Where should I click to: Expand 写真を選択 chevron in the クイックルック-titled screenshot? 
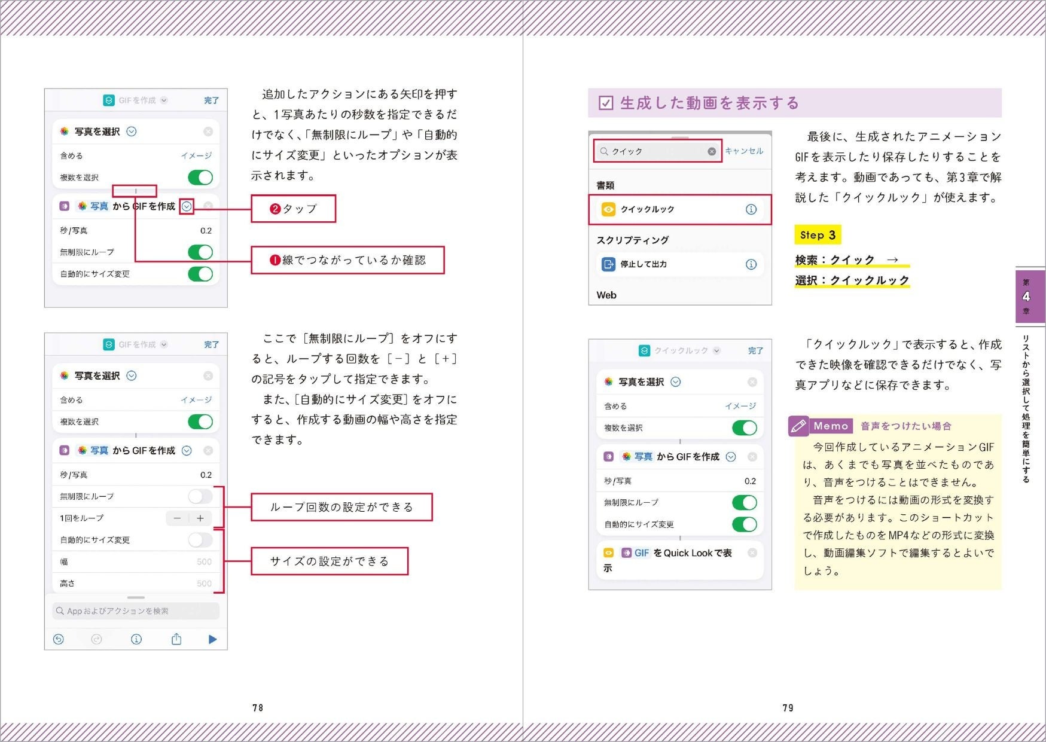(x=676, y=382)
